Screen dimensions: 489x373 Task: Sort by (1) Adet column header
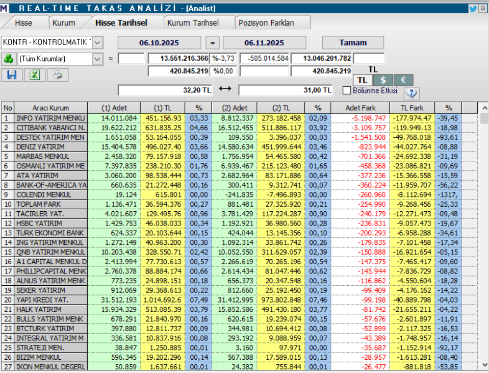[114, 108]
